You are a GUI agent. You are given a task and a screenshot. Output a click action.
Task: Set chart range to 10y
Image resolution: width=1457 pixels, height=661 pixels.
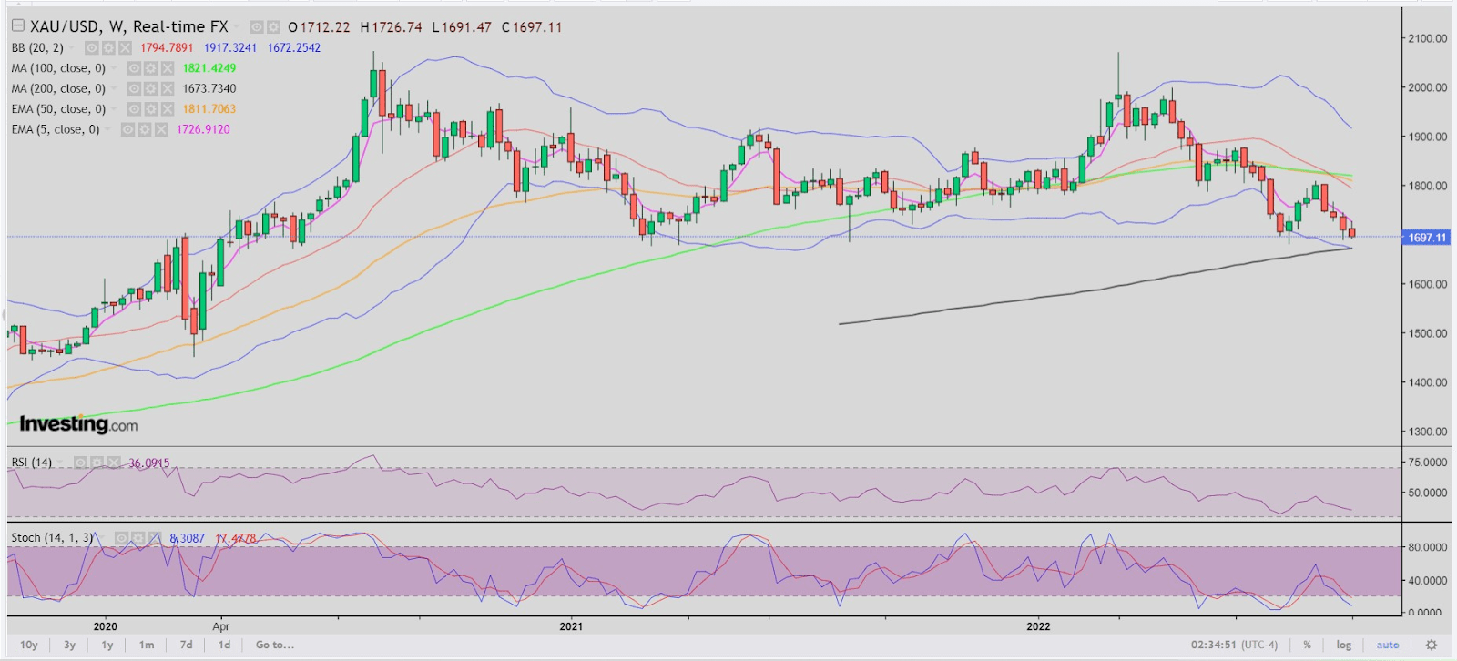tap(29, 645)
